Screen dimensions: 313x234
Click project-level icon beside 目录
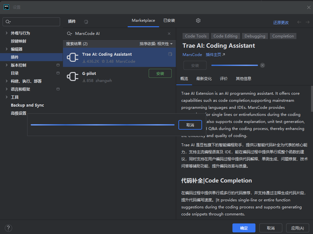(58, 73)
